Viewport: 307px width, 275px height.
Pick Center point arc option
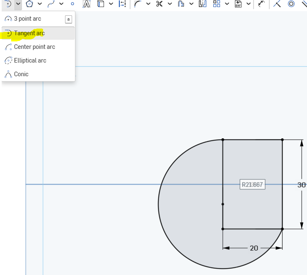(34, 47)
